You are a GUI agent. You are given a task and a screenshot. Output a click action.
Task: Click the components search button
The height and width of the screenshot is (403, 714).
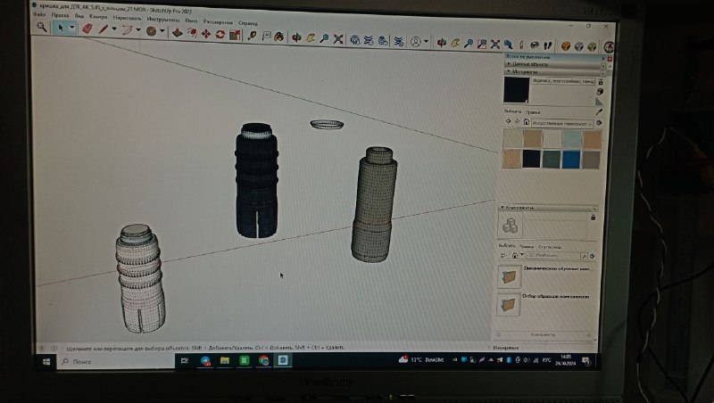[584, 256]
